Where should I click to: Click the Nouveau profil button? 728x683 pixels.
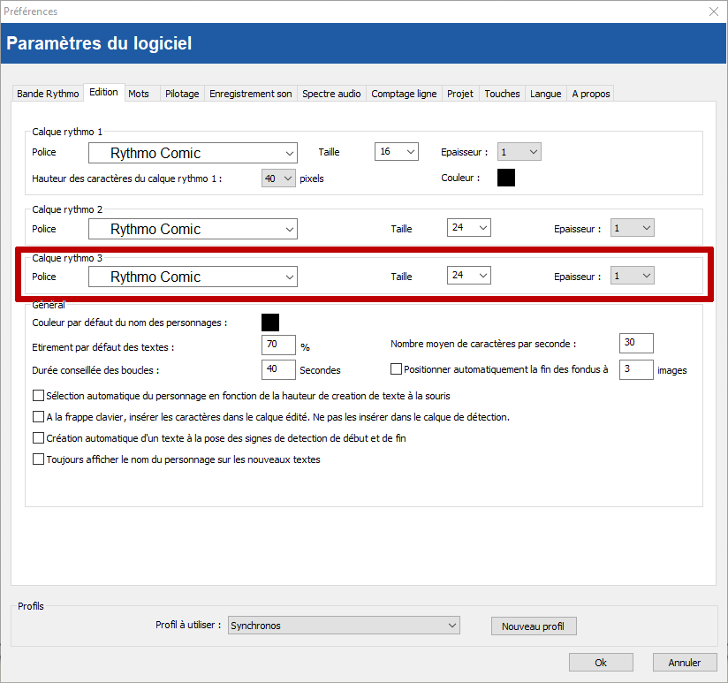point(533,626)
